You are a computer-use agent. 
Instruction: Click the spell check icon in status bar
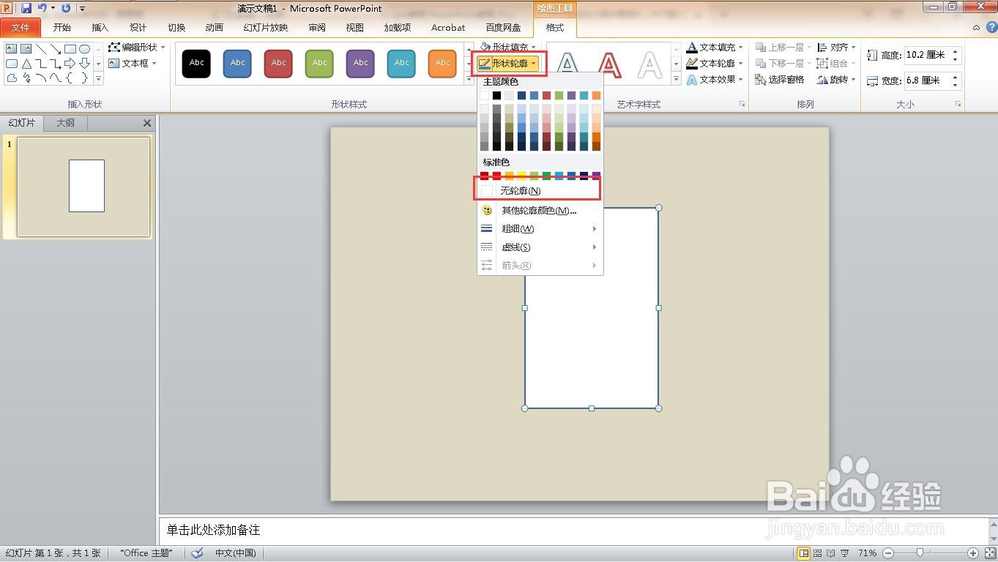pos(197,553)
